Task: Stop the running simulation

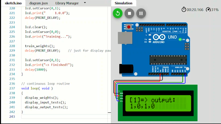Action: (129, 13)
